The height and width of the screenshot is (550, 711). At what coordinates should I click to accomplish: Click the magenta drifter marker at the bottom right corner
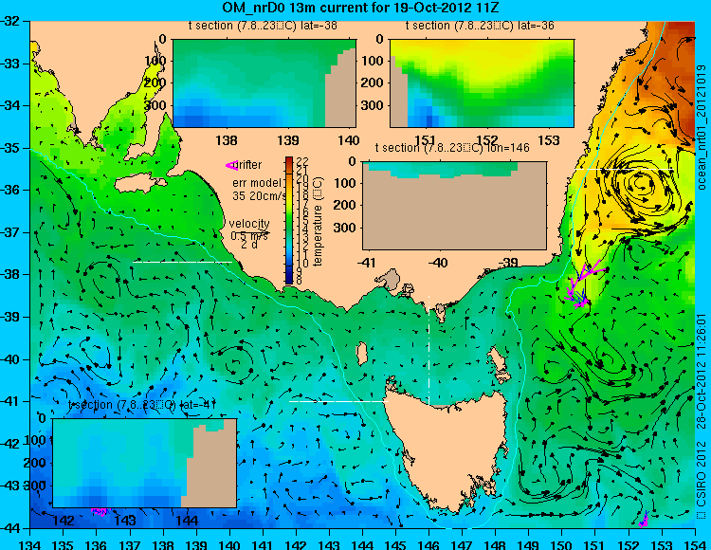point(644,520)
